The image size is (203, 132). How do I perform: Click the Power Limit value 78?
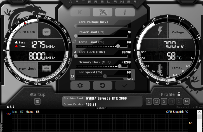tap(129, 32)
